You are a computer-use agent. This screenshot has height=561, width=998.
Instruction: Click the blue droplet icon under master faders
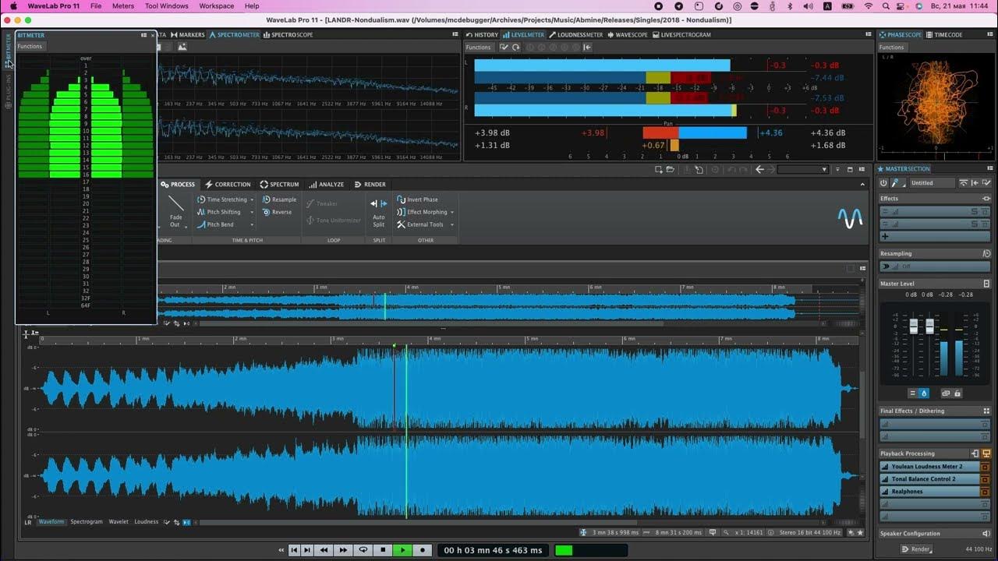point(924,393)
